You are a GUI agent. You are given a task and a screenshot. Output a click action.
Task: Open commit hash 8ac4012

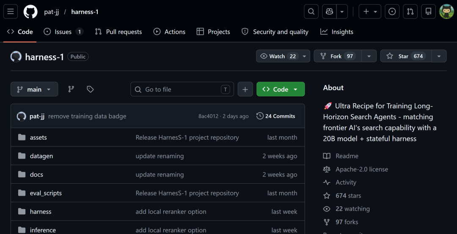pos(208,116)
